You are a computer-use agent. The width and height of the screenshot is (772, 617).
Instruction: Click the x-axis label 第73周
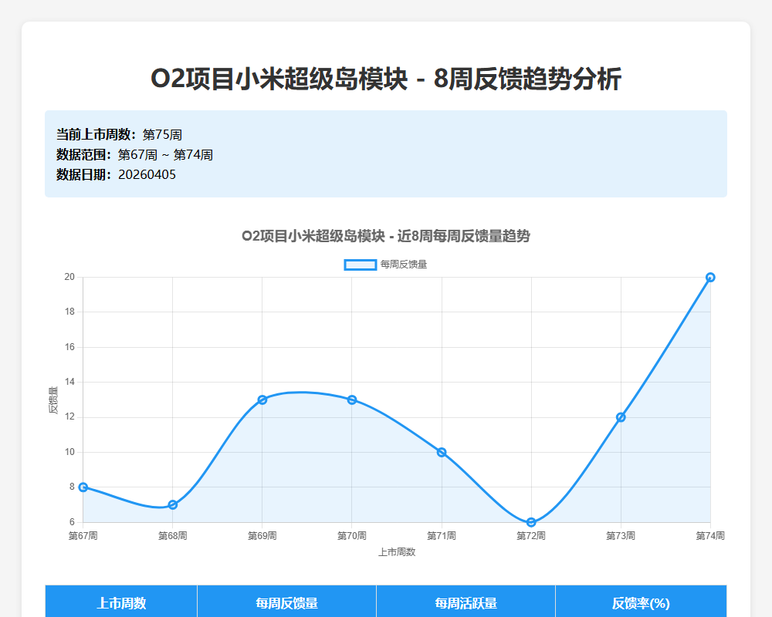point(621,536)
